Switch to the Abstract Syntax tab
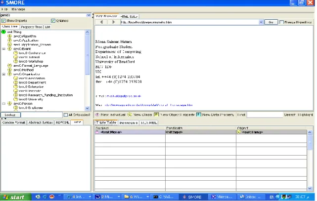Screen dimensions: 317x201 (41, 122)
